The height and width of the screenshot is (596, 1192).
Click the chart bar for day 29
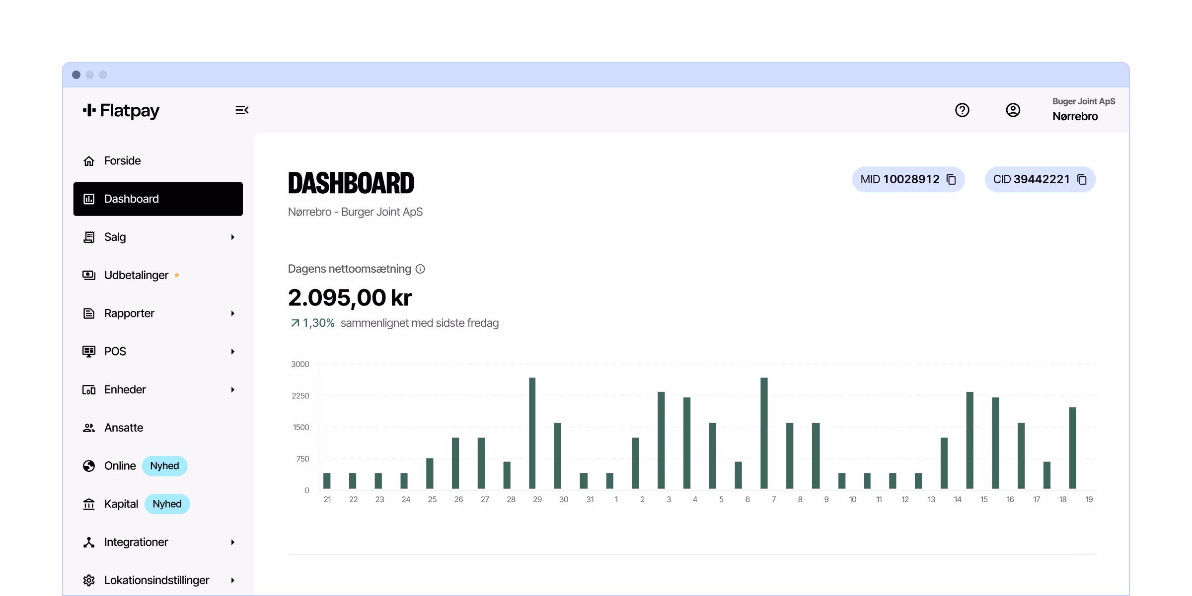532,433
